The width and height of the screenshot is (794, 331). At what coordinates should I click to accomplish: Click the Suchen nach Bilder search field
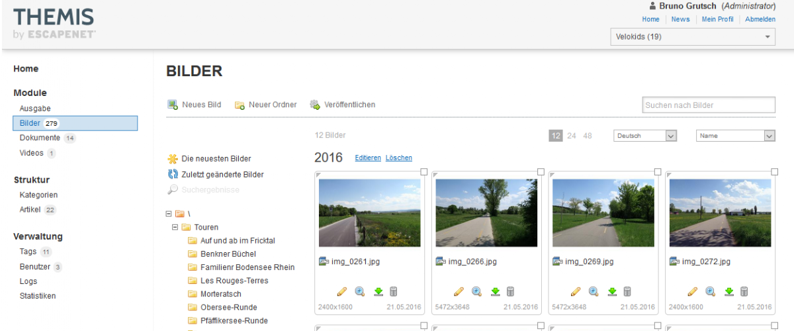point(708,105)
